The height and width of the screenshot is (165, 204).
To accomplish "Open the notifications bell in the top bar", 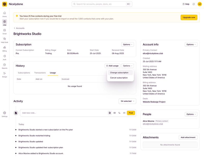I will (193, 4).
